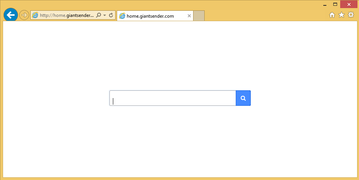Viewport: 359px width, 180px height.
Task: Select the home.giantsender.com tab
Action: click(155, 16)
